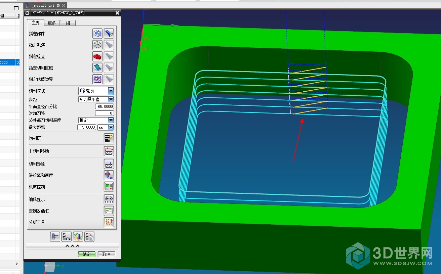Open the 定制对话框 customize dialog icon
Screen dimensions: 441x274
click(109, 211)
